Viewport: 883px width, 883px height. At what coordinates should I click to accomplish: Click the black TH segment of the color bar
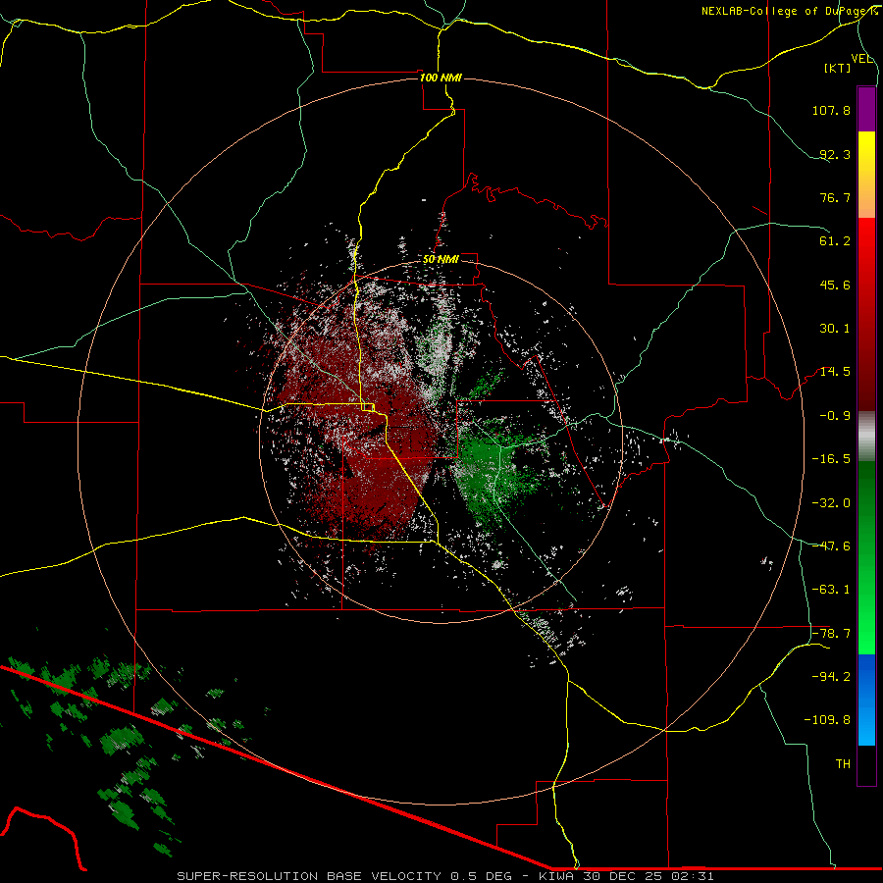(866, 765)
